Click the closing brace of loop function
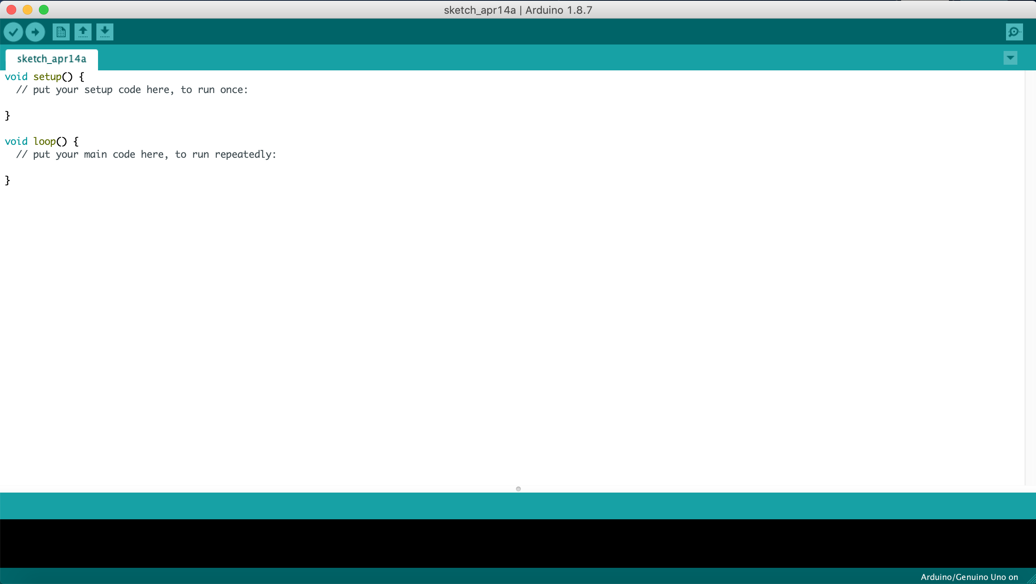1036x584 pixels. (x=7, y=180)
